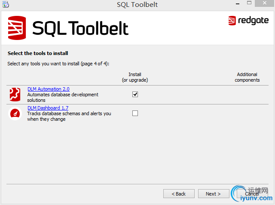Click the installer icon in title bar

tap(6, 4)
